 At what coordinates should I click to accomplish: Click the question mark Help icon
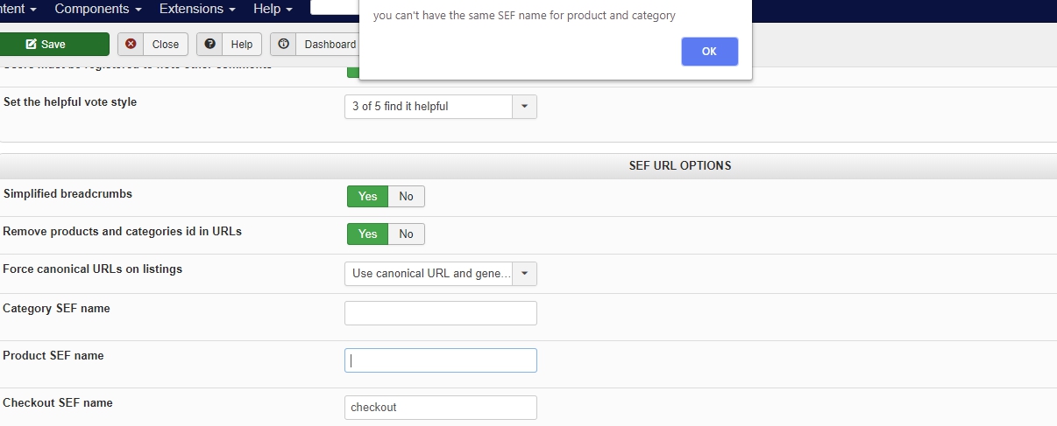[x=209, y=45]
